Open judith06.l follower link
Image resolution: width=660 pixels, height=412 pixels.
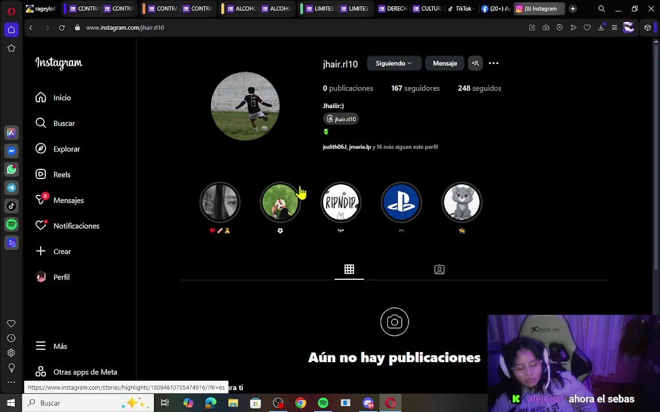[335, 146]
